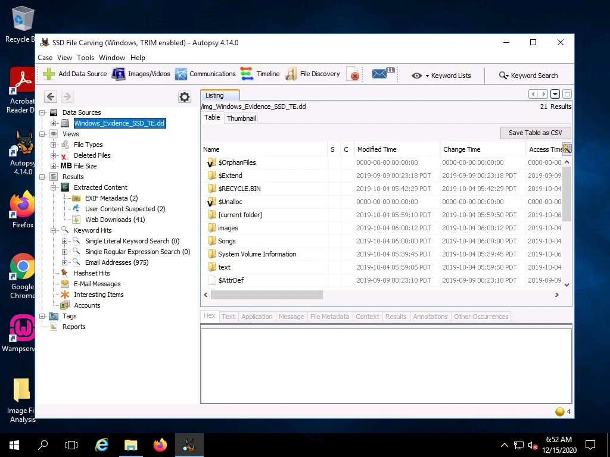Open the File Metadata viewer tab
This screenshot has height=457, width=610.
[x=329, y=317]
